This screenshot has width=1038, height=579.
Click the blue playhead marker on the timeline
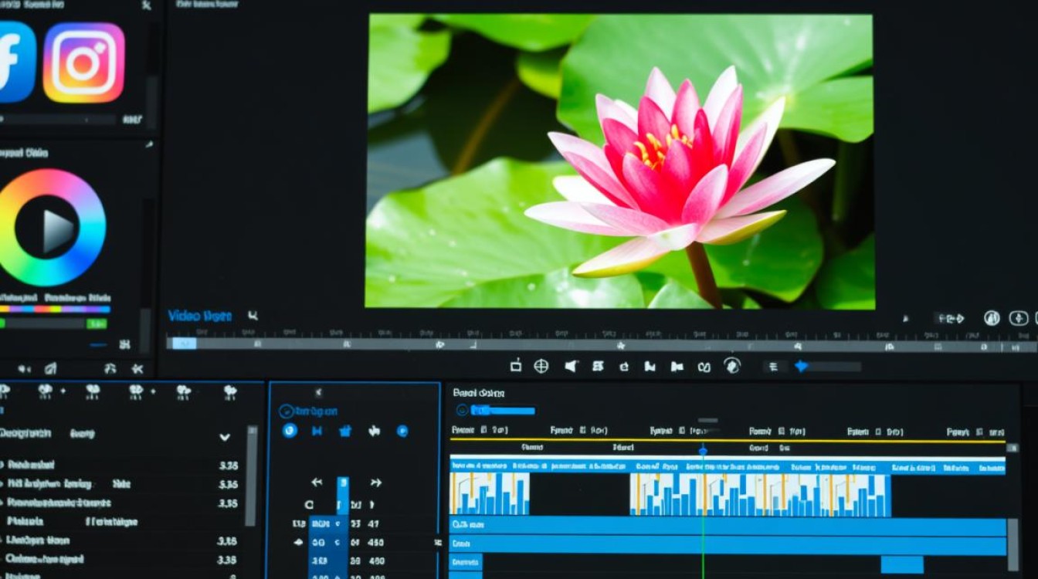pyautogui.click(x=703, y=450)
